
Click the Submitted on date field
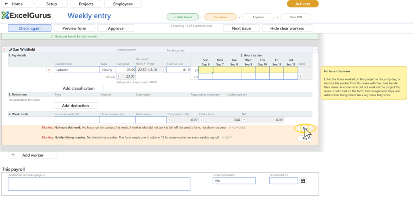coord(283,181)
